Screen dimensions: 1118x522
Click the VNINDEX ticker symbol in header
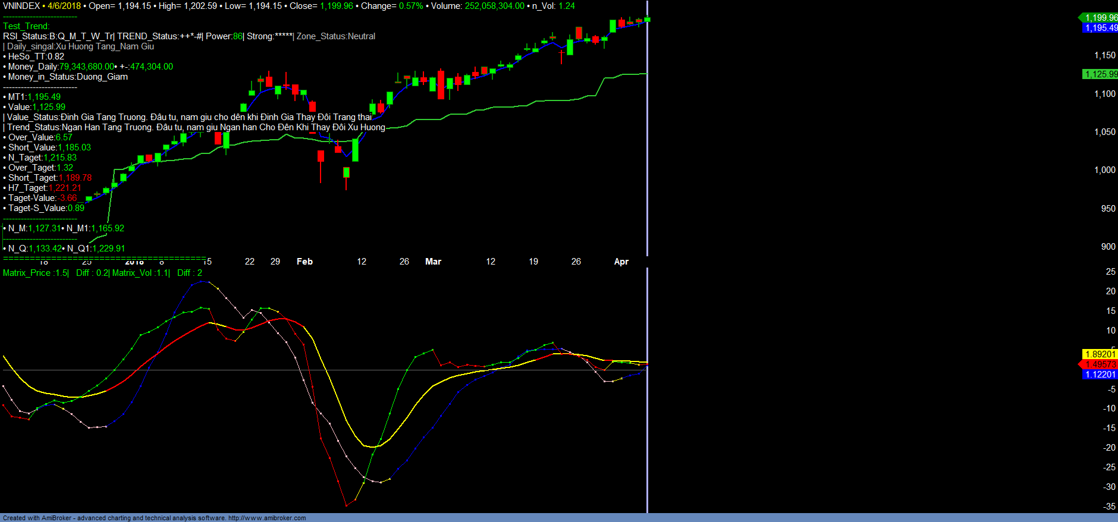tap(21, 6)
